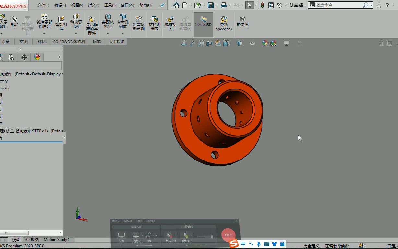Viewport: 398px width, 249px height.
Task: Switch to the 评估 ribbon tab
Action: [x=41, y=41]
